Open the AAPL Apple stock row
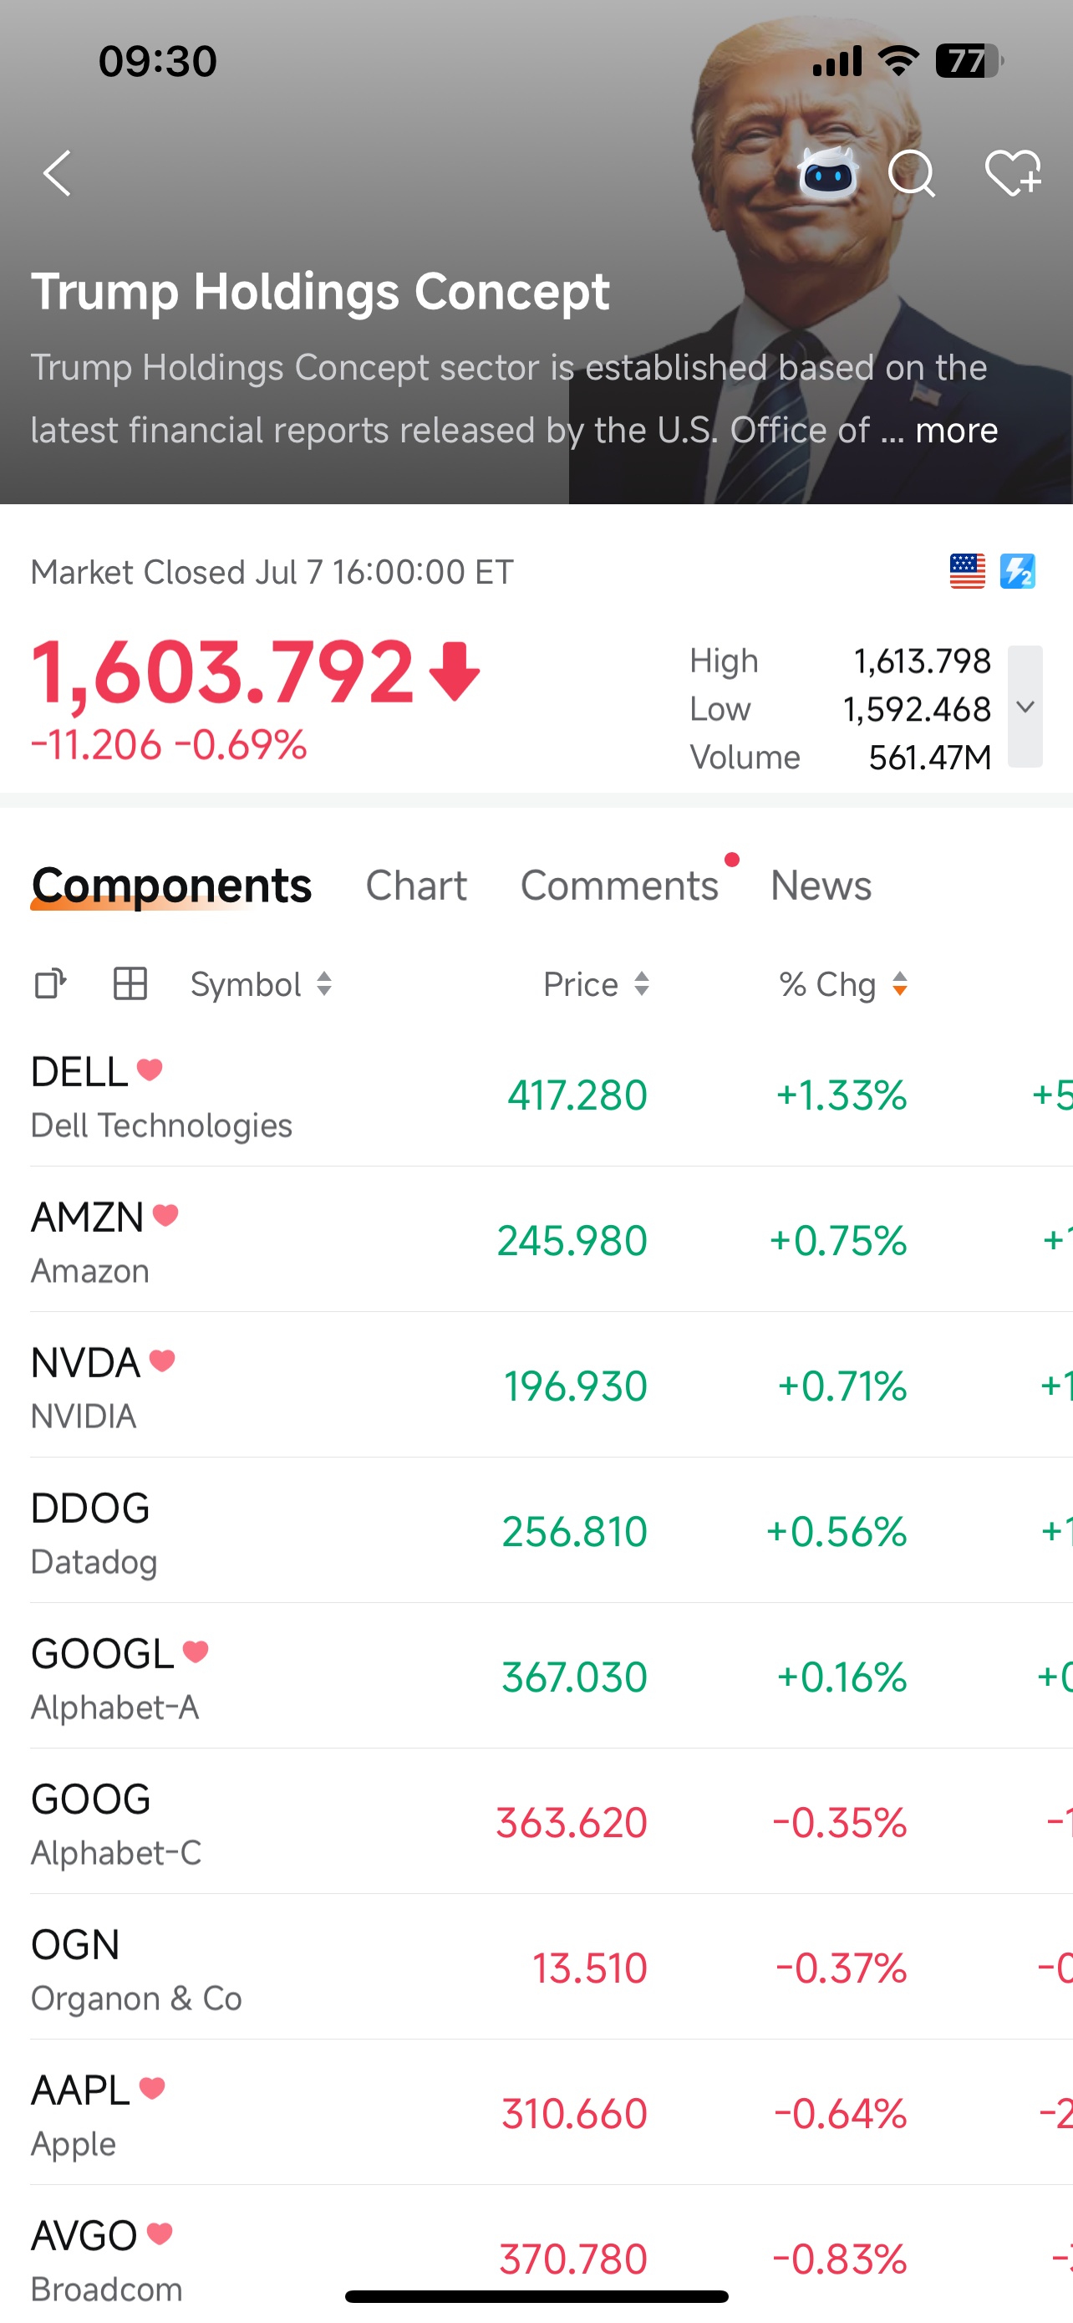This screenshot has height=2323, width=1073. (536, 2113)
